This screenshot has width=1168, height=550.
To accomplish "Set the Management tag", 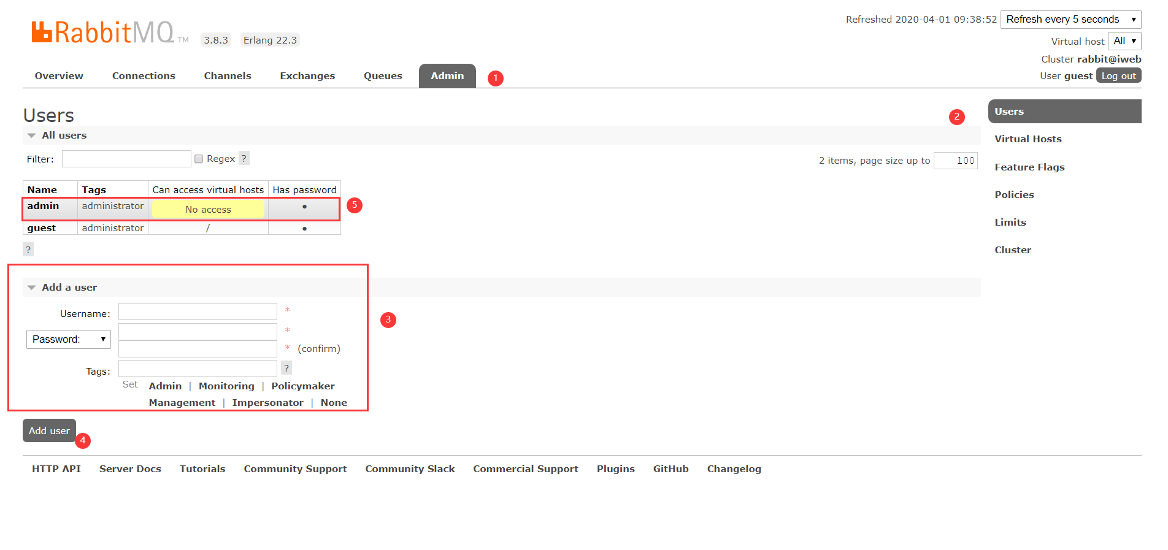I will tap(182, 403).
